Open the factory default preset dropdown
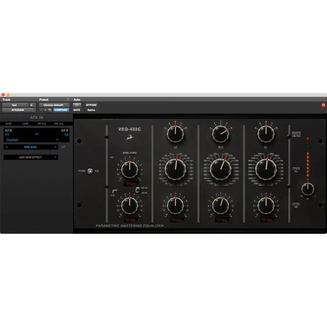 pos(54,105)
